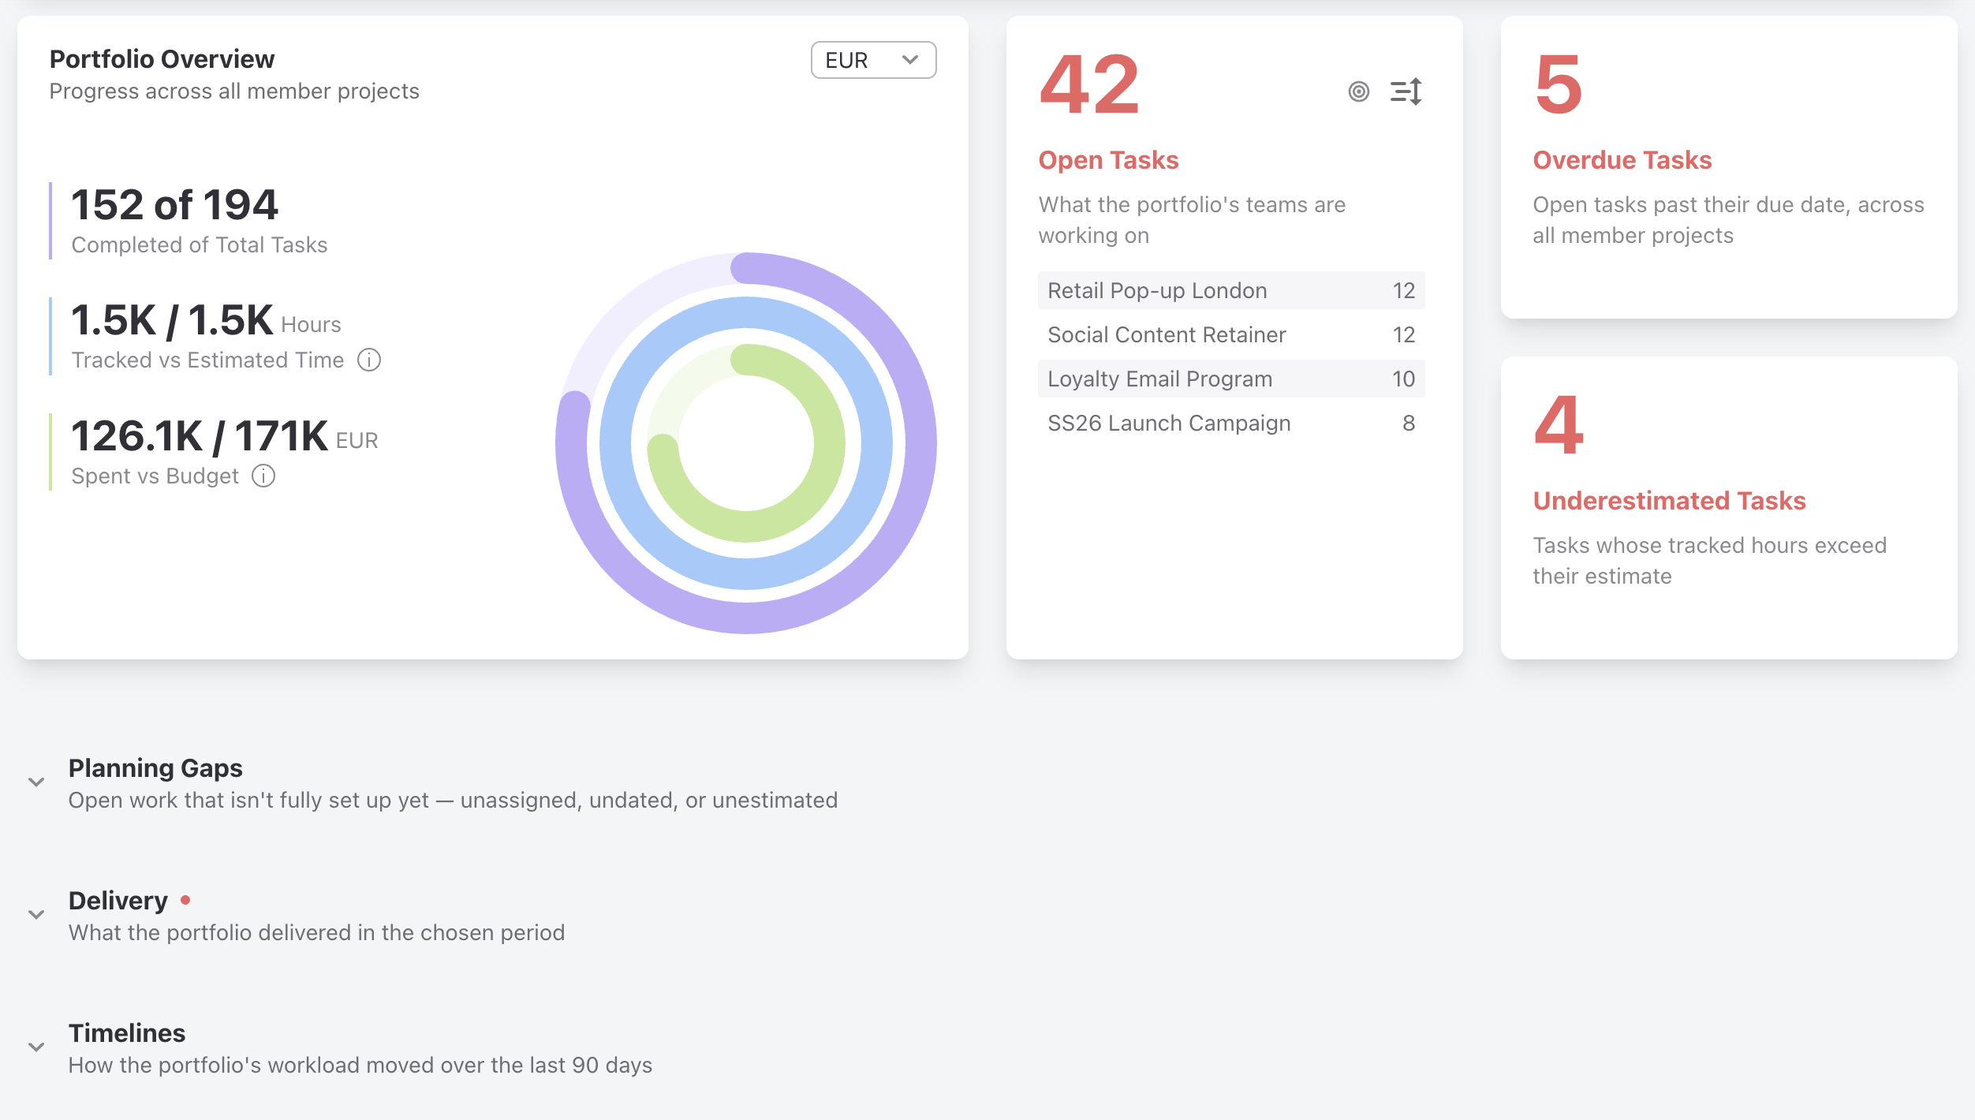Click the purple outer ring of the chart
The width and height of the screenshot is (1975, 1120).
tap(920, 443)
